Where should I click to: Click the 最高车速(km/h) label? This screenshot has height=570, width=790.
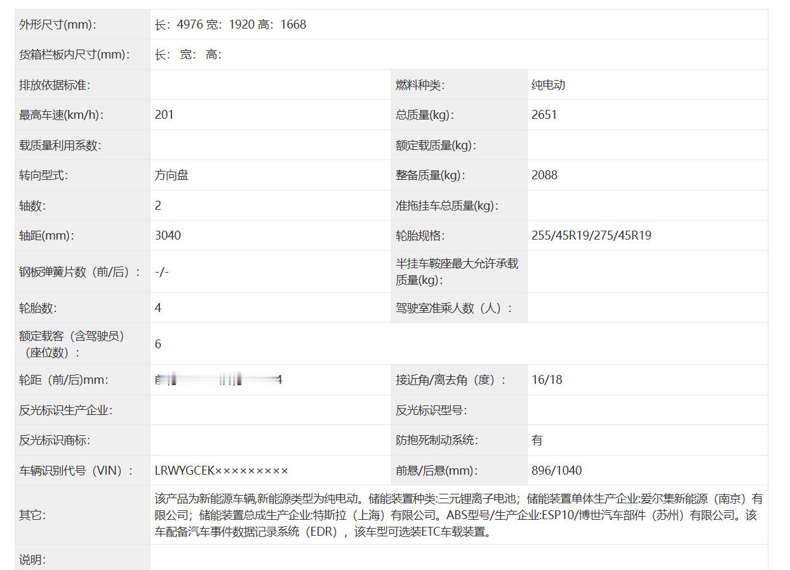(x=61, y=115)
